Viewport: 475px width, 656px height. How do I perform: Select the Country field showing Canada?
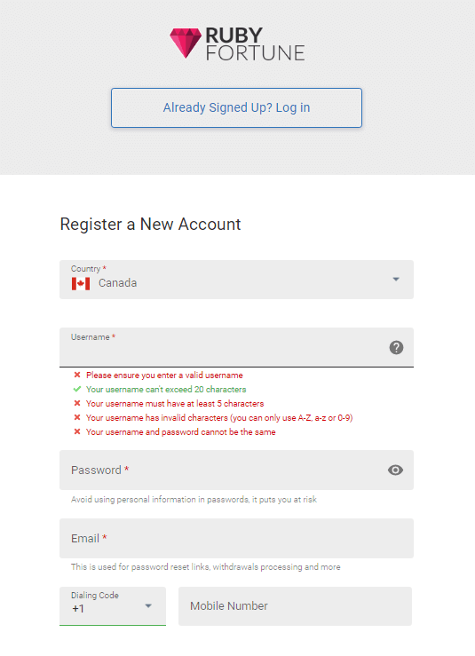pos(236,280)
